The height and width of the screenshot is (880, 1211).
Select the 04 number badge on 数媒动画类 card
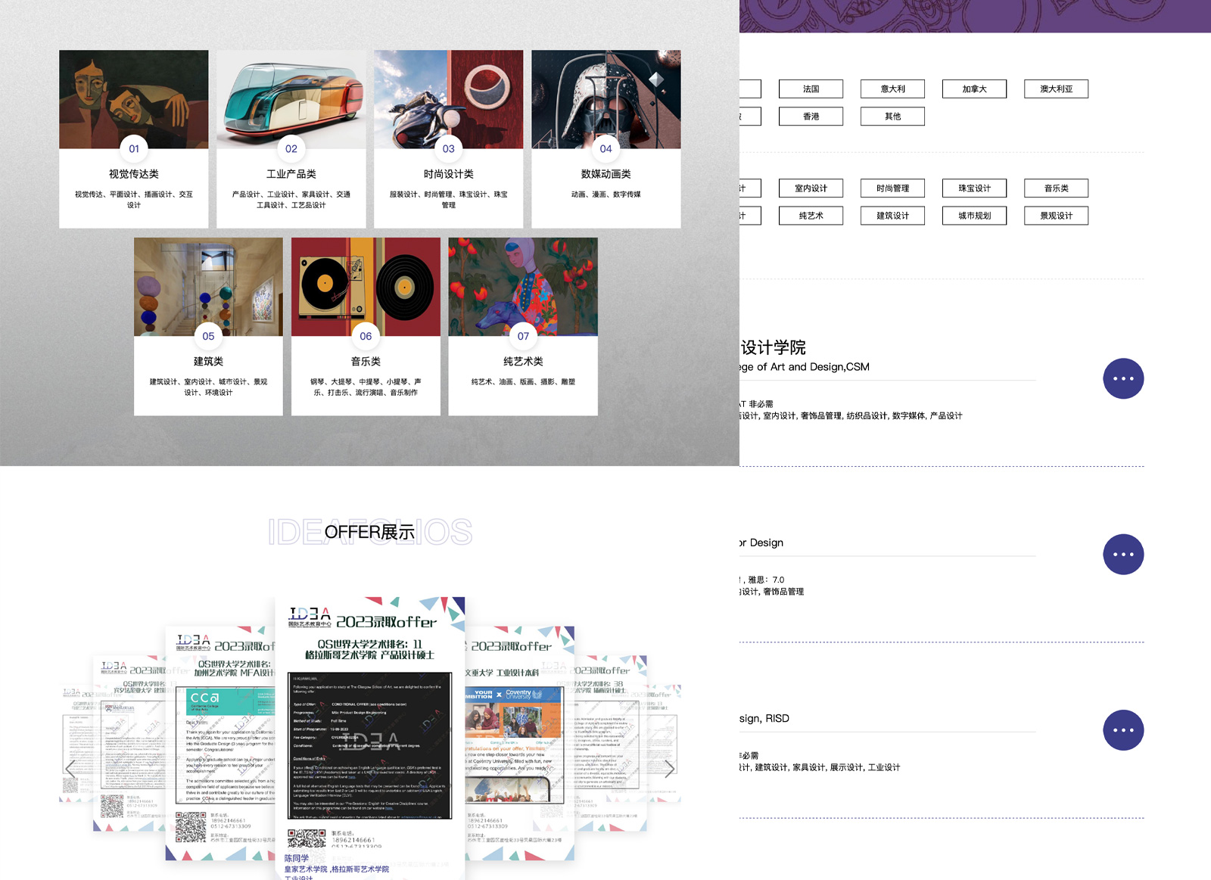pyautogui.click(x=606, y=148)
